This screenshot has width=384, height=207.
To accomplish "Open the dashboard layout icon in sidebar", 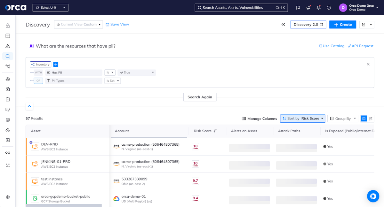I will tap(8, 36).
